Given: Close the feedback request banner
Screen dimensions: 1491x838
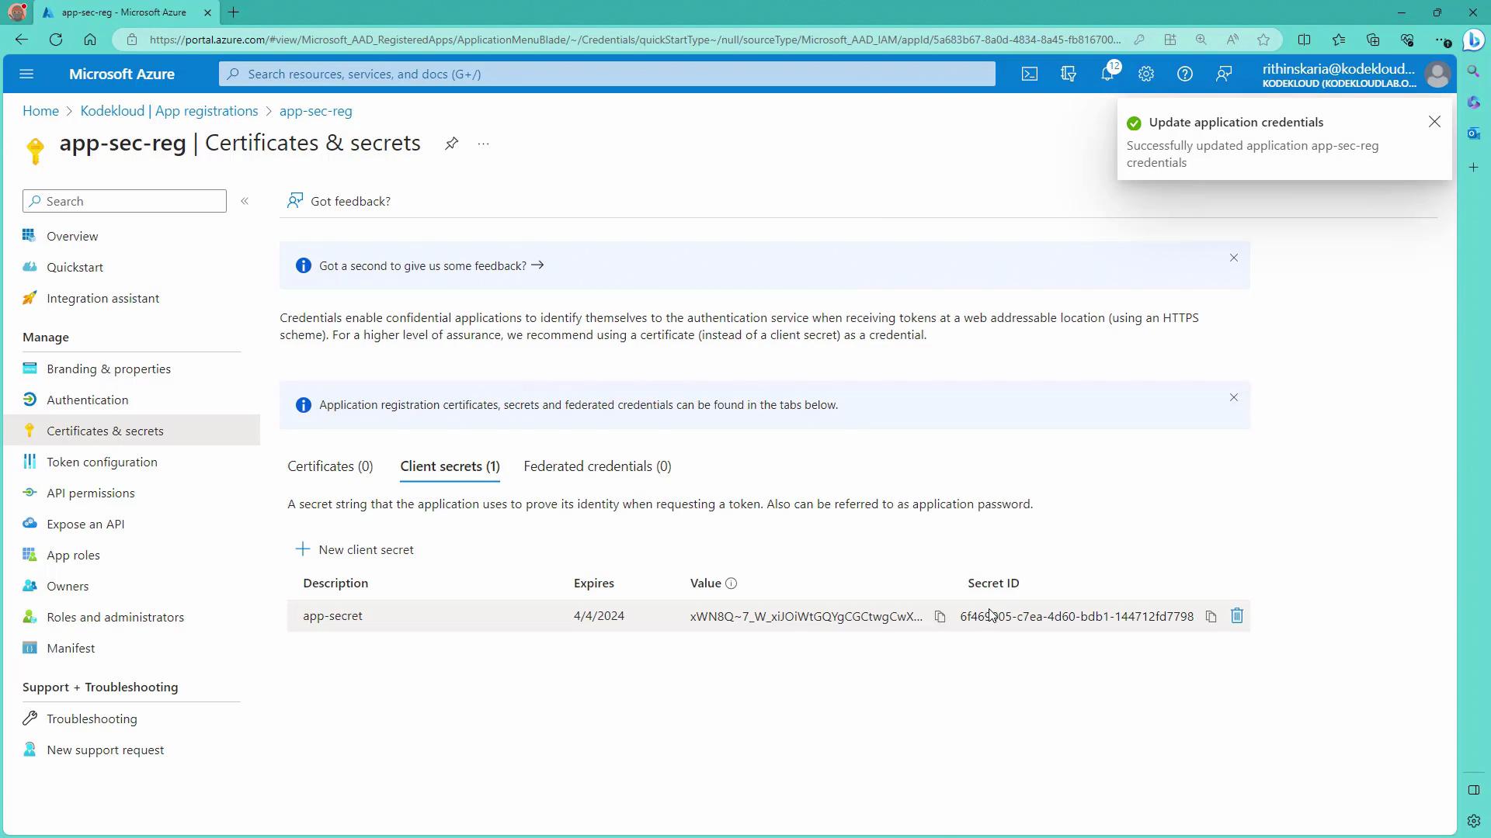Looking at the screenshot, I should pos(1234,258).
